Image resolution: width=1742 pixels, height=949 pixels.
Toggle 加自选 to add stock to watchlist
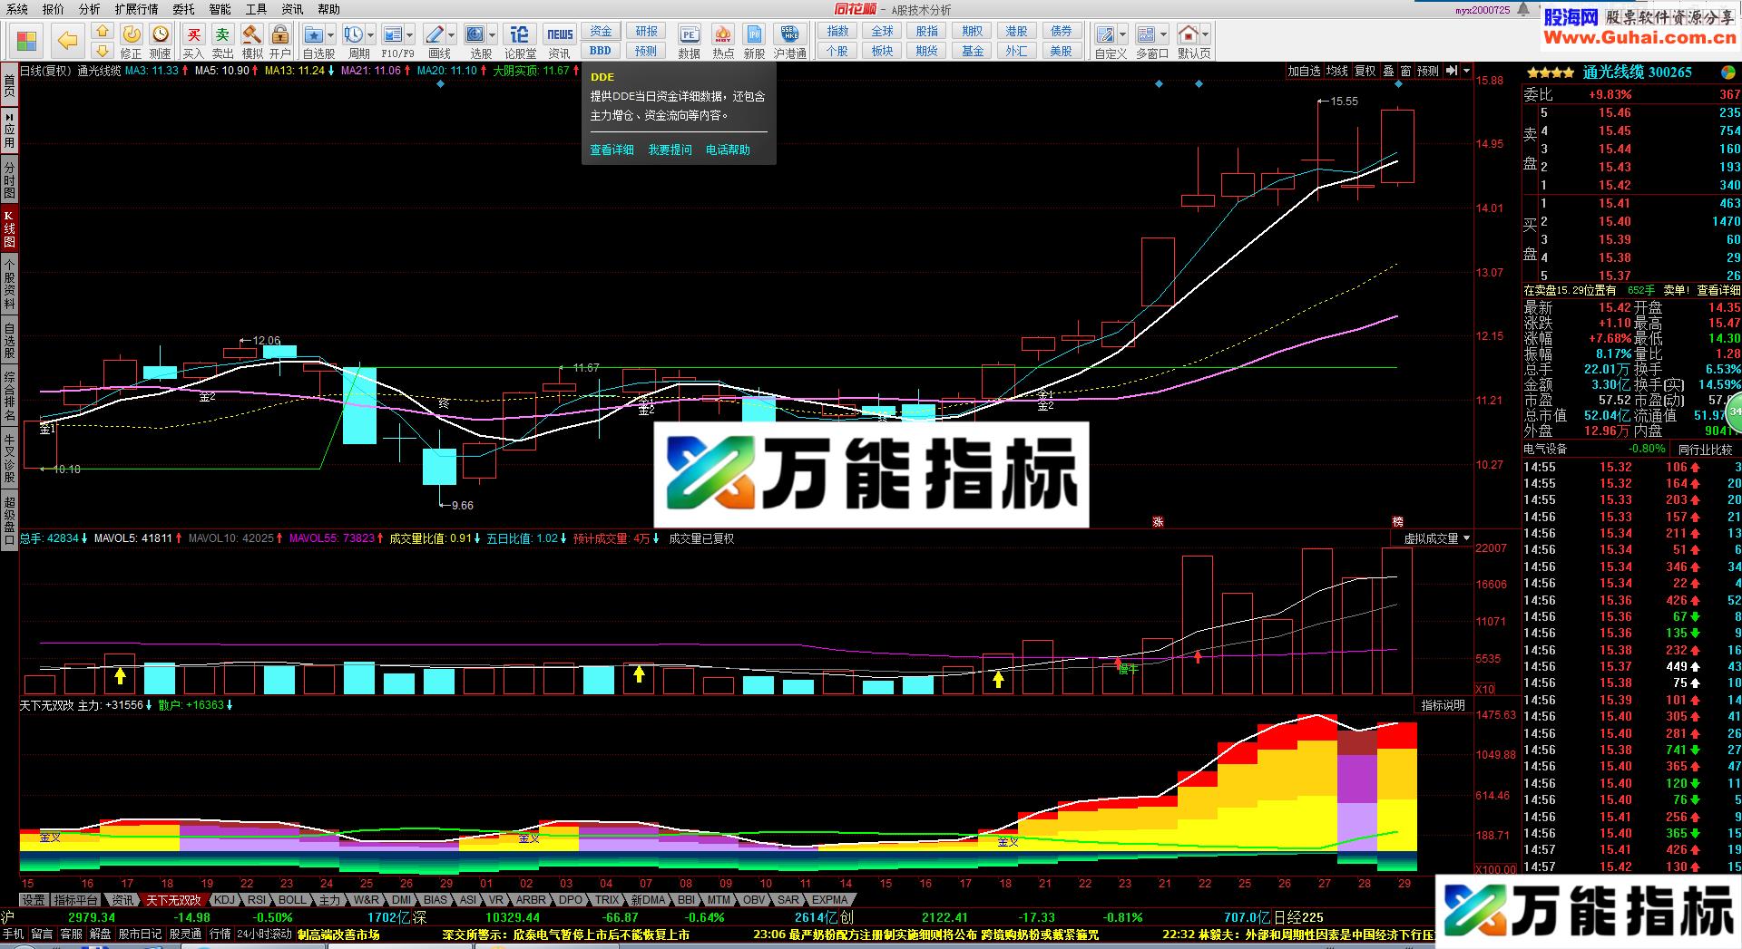1304,70
